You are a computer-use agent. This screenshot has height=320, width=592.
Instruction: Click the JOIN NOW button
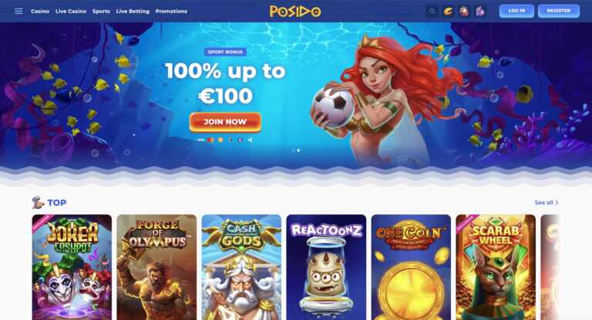pyautogui.click(x=225, y=122)
